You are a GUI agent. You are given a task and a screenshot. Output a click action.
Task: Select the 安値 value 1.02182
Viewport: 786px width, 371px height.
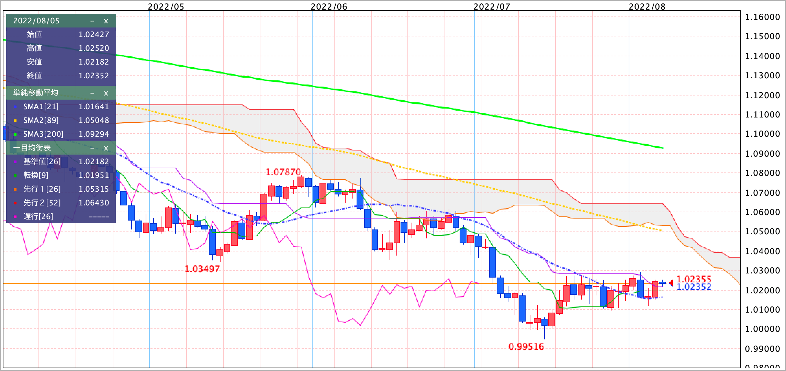[x=94, y=62]
